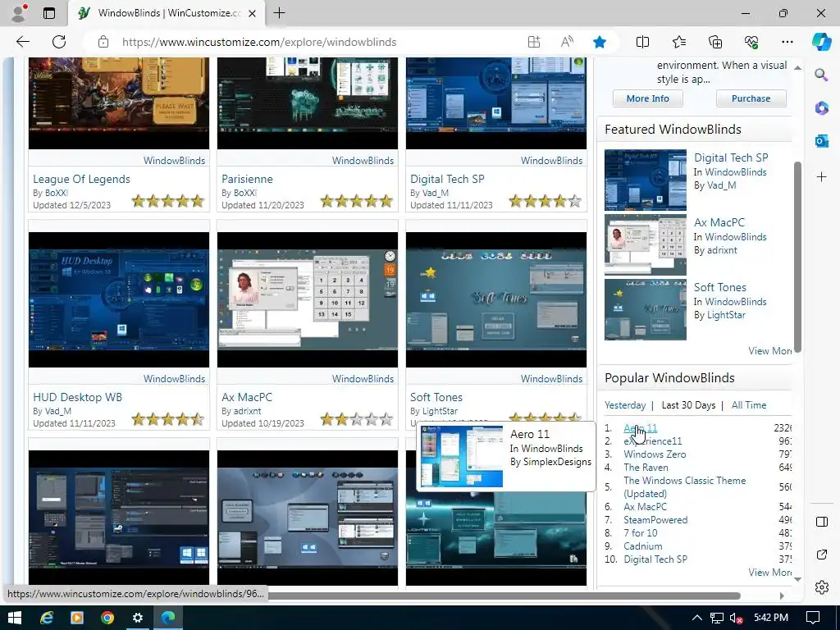This screenshot has width=840, height=630.
Task: Open link in new window sidebar icon
Action: click(821, 555)
